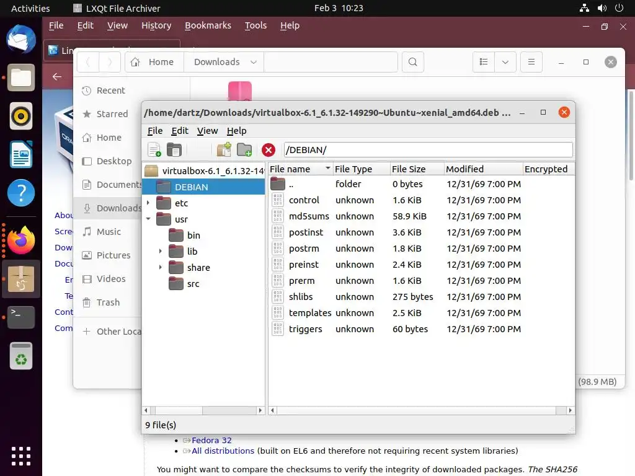Open view options dropdown in Files window
Image resolution: width=635 pixels, height=476 pixels.
(505, 62)
